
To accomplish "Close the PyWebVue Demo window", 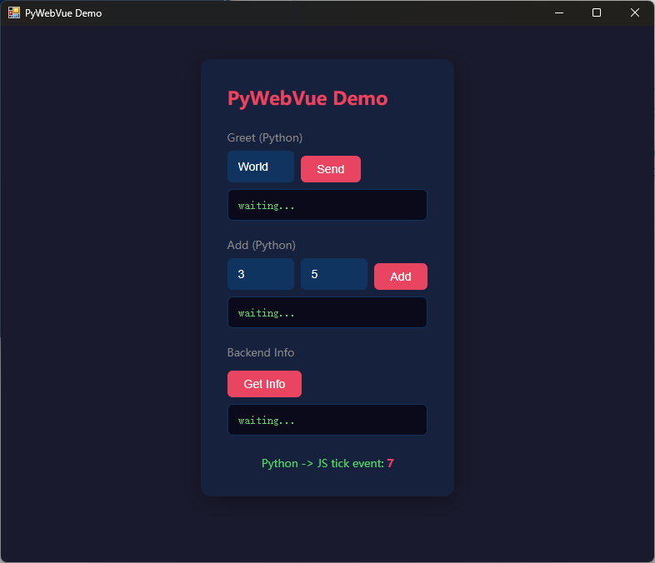I will pos(634,13).
